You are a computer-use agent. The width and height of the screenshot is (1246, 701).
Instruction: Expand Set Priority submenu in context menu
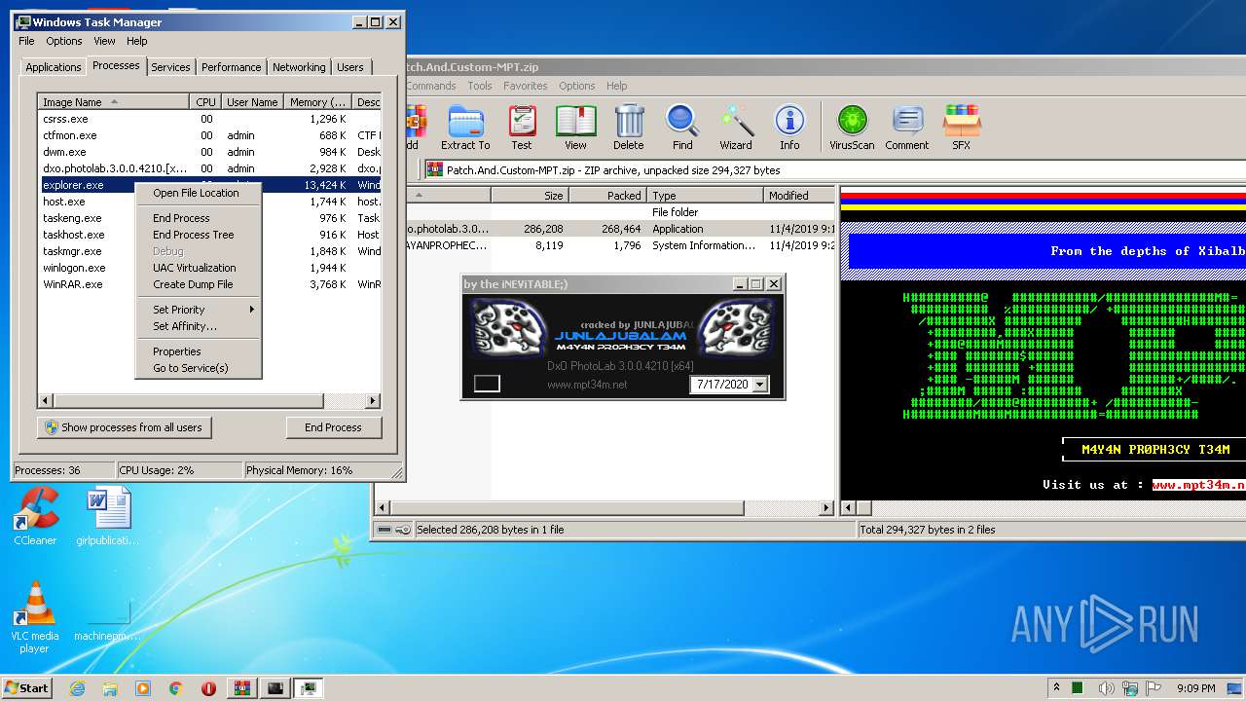(199, 310)
